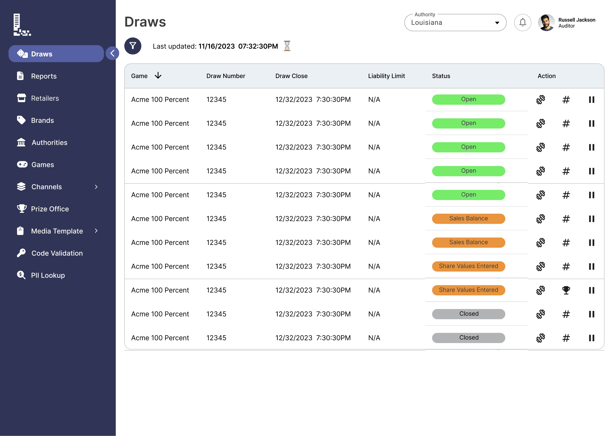Pause the second Sales Balance draw
Screen dimensions: 613x436
click(592, 243)
